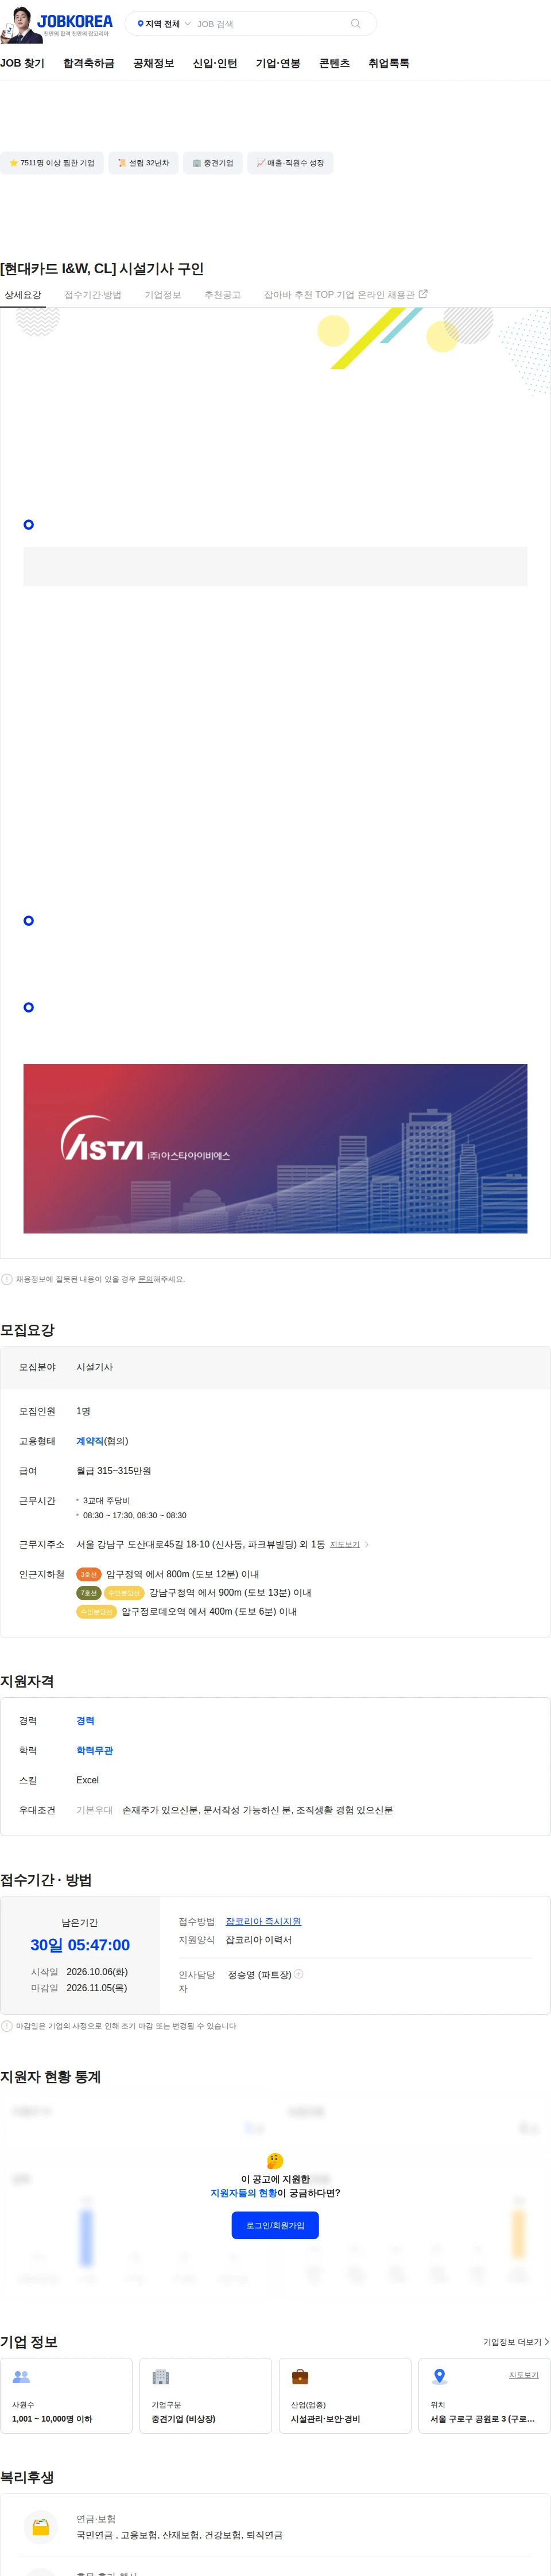551x2576 pixels.
Task: Click the JOBKOREA logo
Action: pyautogui.click(x=75, y=22)
